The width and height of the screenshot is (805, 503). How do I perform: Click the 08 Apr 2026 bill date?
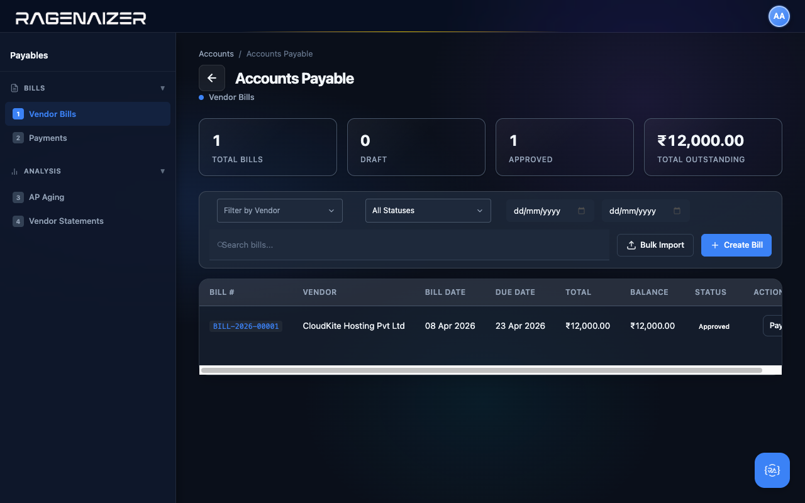tap(450, 326)
